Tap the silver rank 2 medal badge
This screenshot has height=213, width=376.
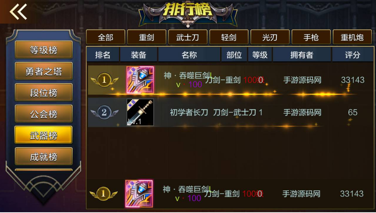[104, 112]
